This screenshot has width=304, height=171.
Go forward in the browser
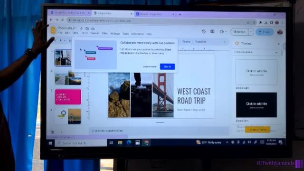[x=57, y=20]
